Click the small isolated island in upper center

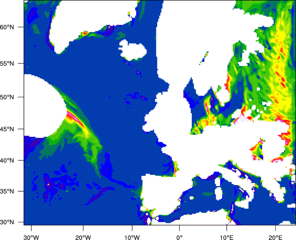click(132, 51)
